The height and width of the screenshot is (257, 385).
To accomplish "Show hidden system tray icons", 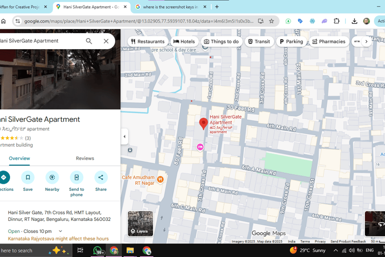I will pos(336,250).
